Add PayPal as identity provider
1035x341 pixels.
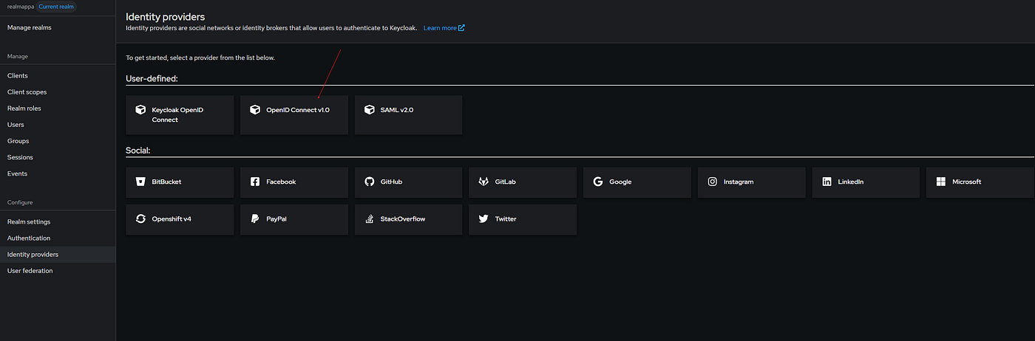coord(294,219)
